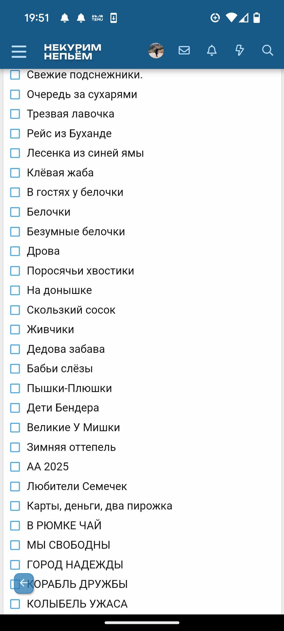This screenshot has width=284, height=631.
Task: Open the profile avatar picture
Action: click(x=156, y=50)
